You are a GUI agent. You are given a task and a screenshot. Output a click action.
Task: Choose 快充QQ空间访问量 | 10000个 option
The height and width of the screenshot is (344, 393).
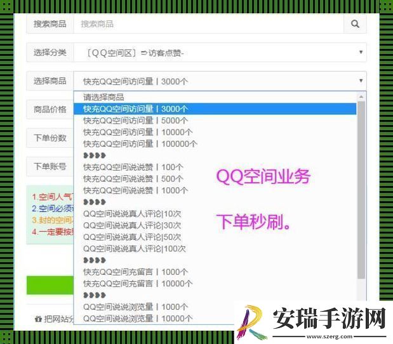point(215,132)
